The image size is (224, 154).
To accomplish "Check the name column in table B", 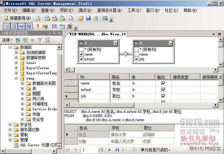I will [137, 54].
